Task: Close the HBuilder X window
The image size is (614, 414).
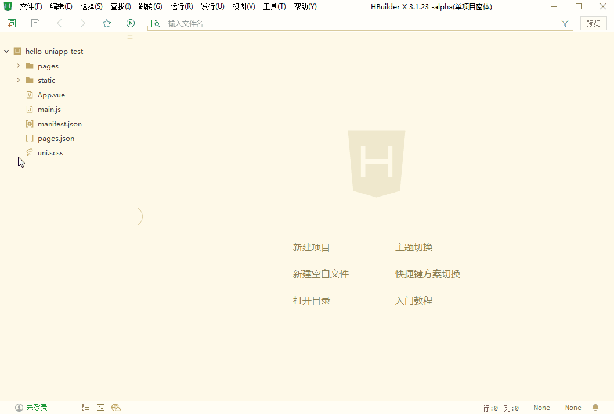Action: coord(603,6)
